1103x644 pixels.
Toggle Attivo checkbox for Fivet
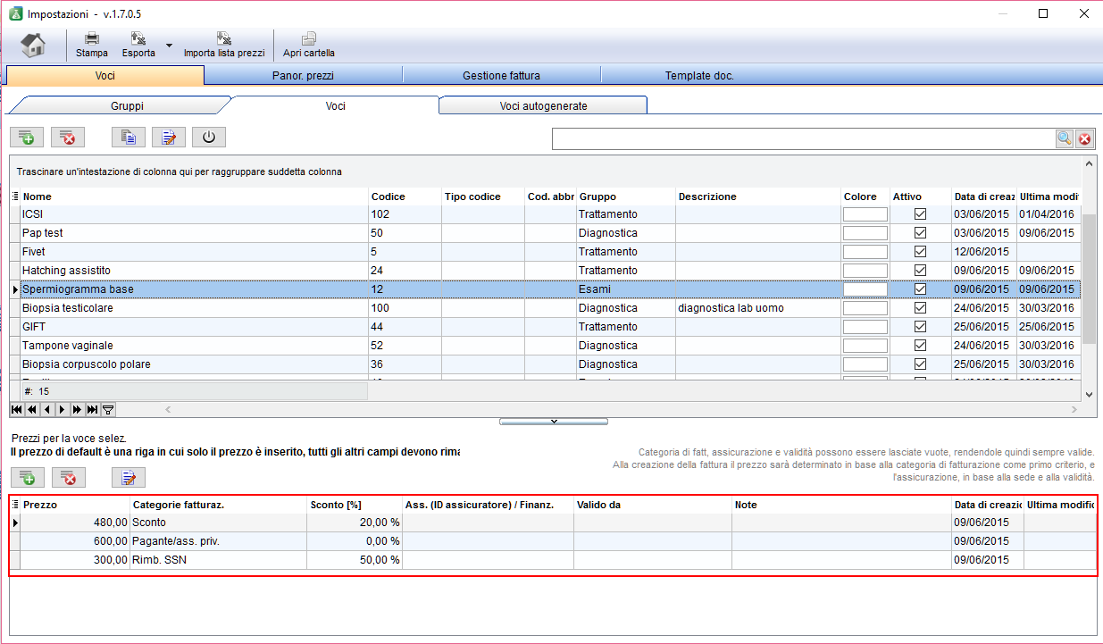click(x=920, y=252)
